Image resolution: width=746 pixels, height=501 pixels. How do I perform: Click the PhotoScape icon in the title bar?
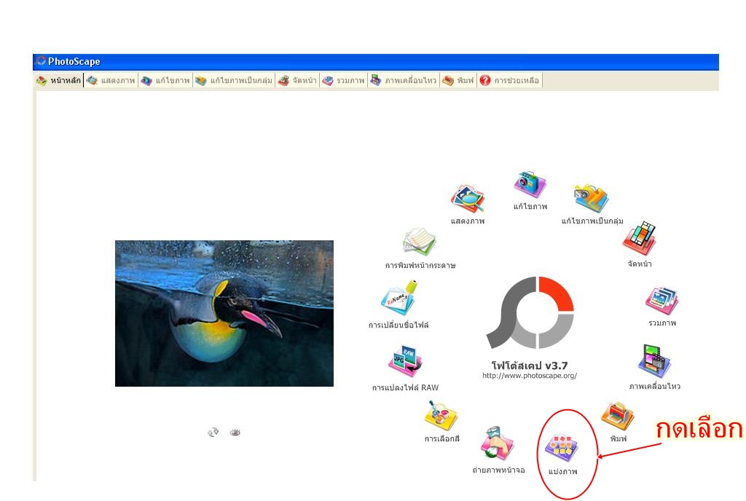coord(41,61)
